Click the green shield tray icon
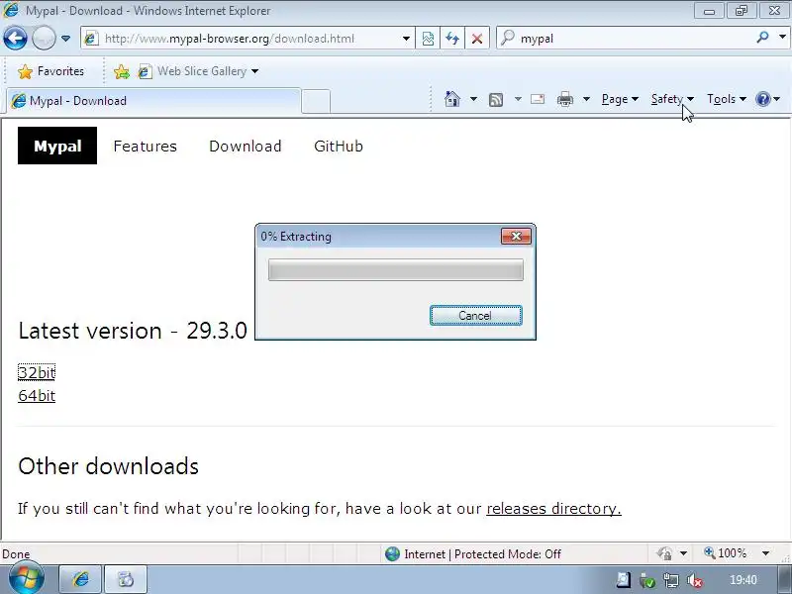This screenshot has width=792, height=594. click(647, 581)
